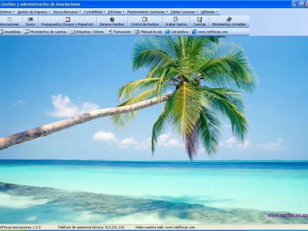Click the Movimientos de cuentas icon
Screen dimensions: 308x231
pyautogui.click(x=27, y=32)
